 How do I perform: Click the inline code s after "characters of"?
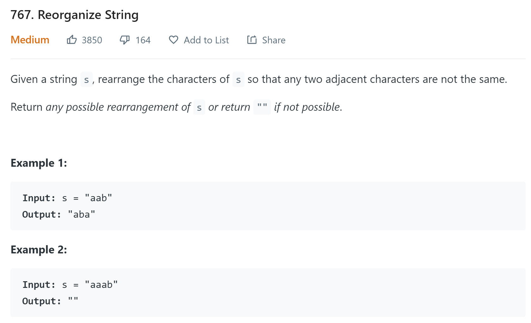pos(238,80)
